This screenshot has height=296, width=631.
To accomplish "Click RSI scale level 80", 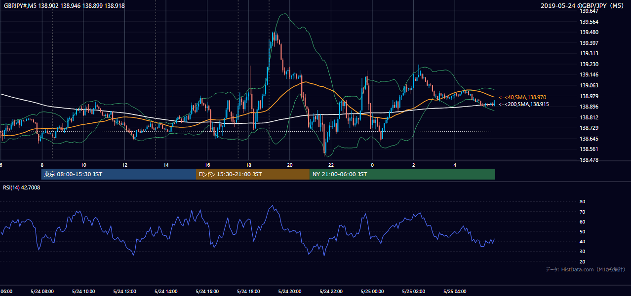I will [582, 202].
